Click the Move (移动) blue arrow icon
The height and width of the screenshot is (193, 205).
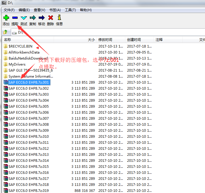[42, 18]
